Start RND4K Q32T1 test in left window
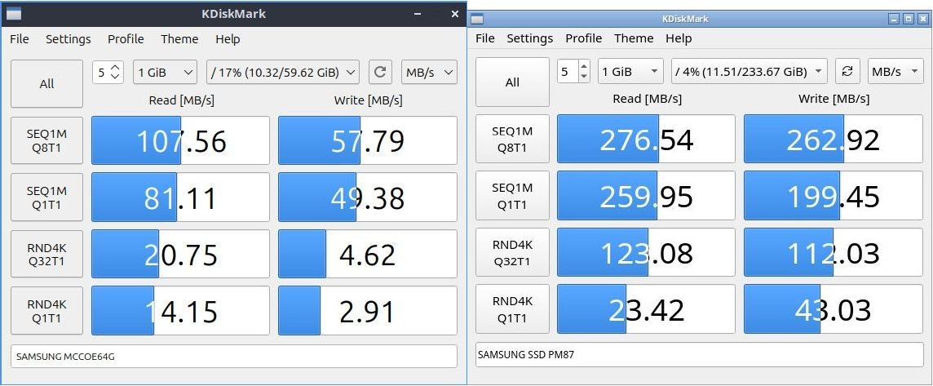The width and height of the screenshot is (933, 386). tap(47, 255)
